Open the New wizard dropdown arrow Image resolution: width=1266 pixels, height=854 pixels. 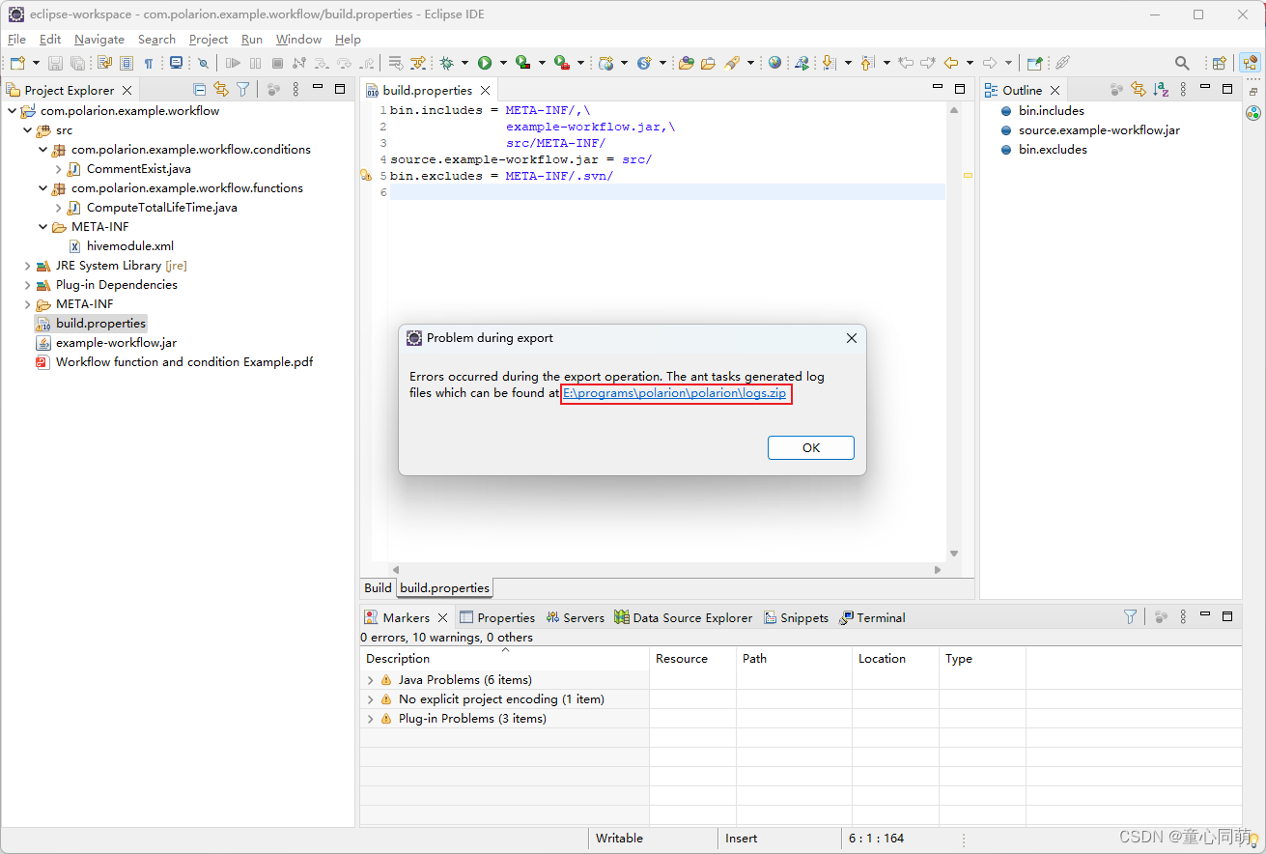coord(36,63)
